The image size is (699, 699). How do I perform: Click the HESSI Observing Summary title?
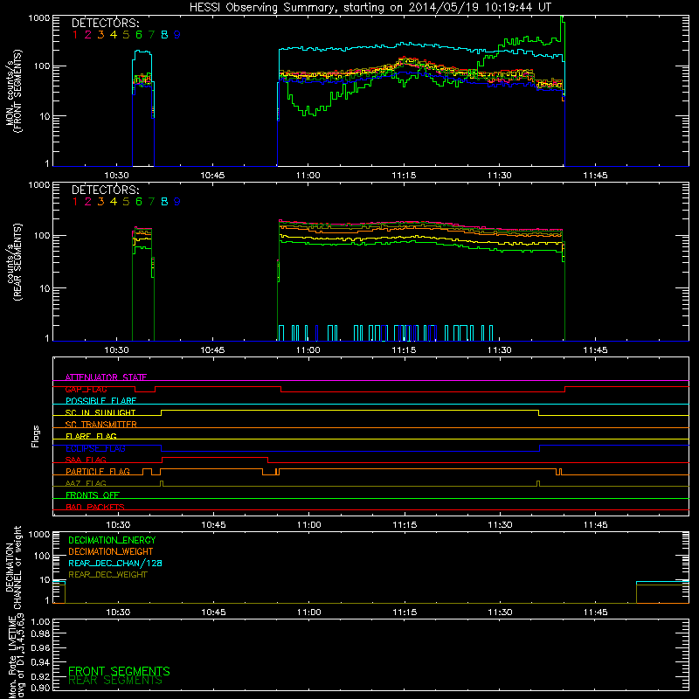pos(370,8)
